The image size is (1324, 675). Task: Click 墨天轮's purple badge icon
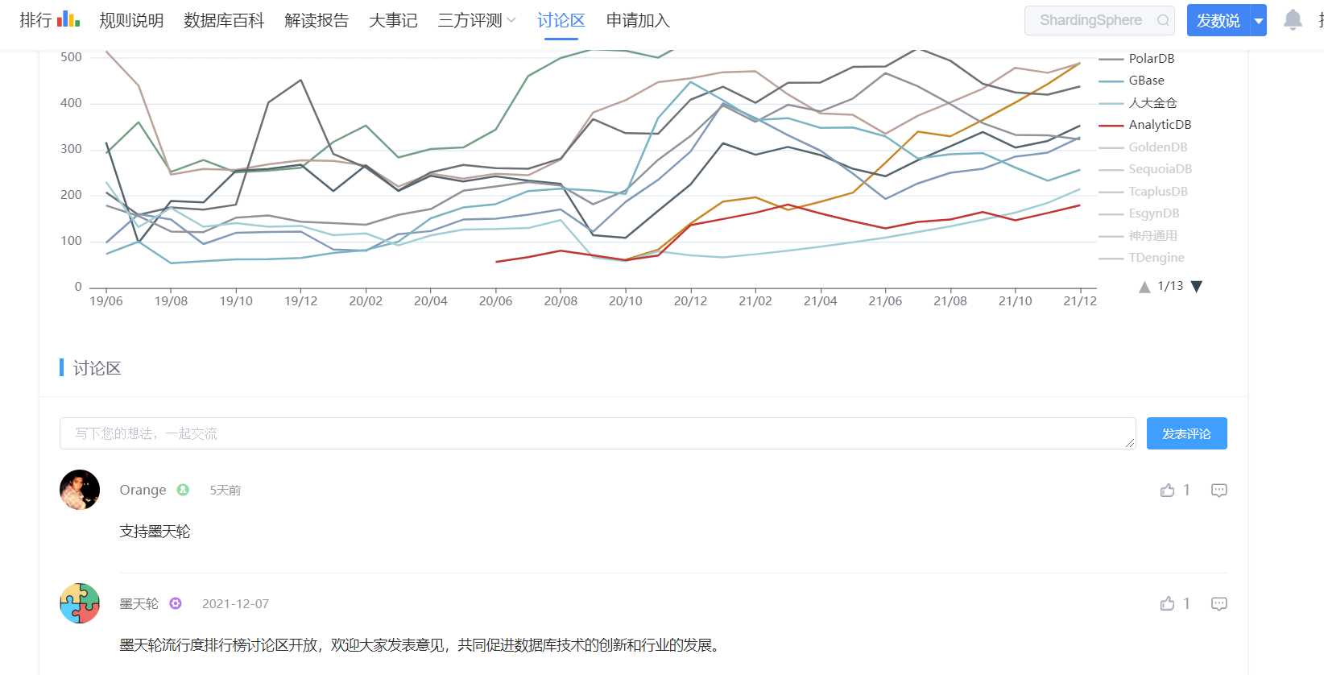(176, 603)
